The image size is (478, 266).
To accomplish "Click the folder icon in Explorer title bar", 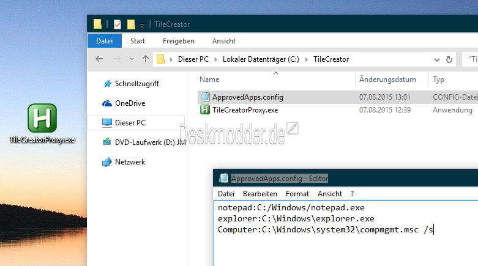I will 97,24.
